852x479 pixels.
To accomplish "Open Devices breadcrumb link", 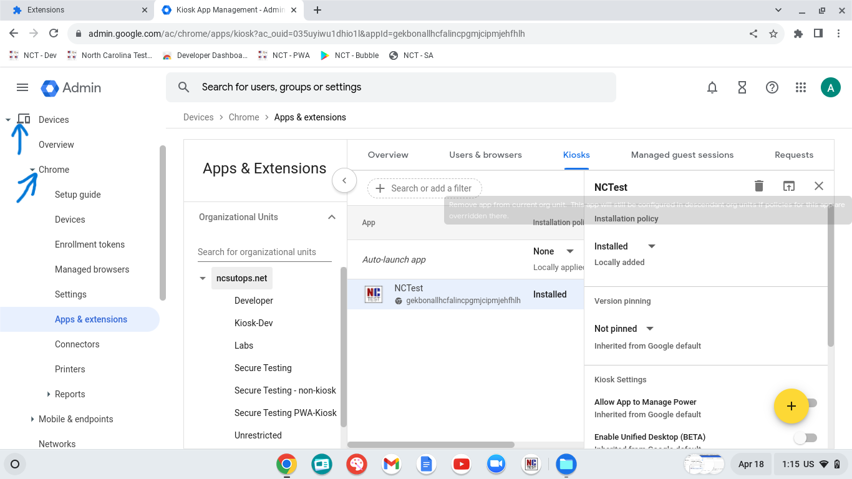I will 198,117.
